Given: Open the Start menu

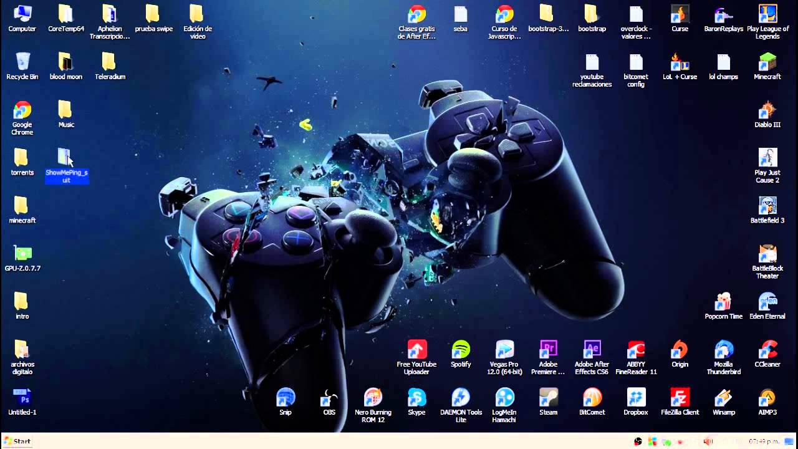Looking at the screenshot, I should click(x=17, y=441).
